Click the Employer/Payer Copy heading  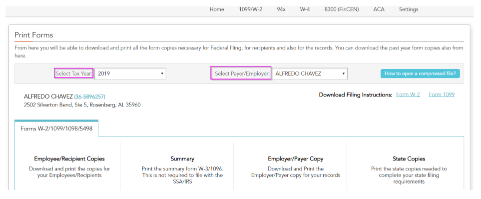pyautogui.click(x=295, y=159)
